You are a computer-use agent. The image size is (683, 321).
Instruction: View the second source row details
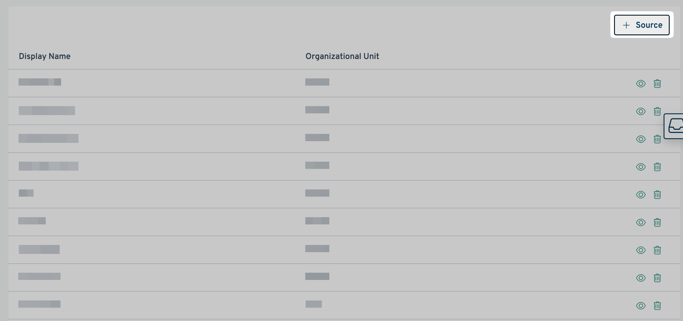pyautogui.click(x=641, y=111)
